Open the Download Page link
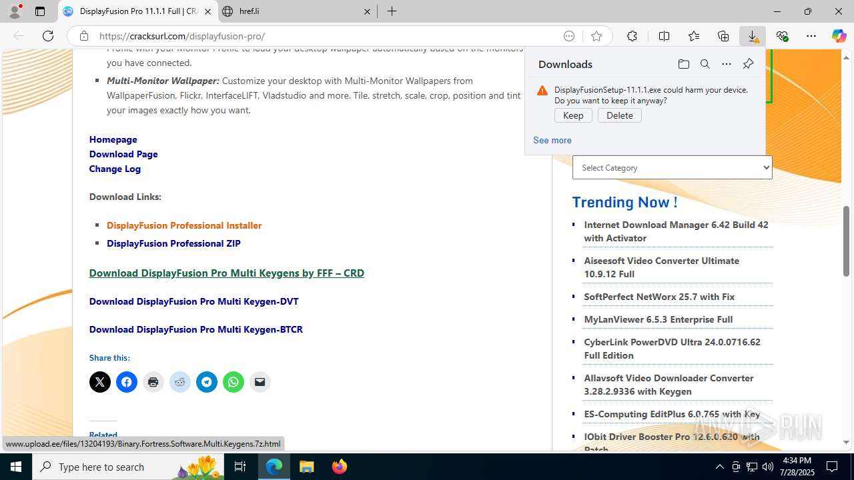This screenshot has width=854, height=480. 123,154
